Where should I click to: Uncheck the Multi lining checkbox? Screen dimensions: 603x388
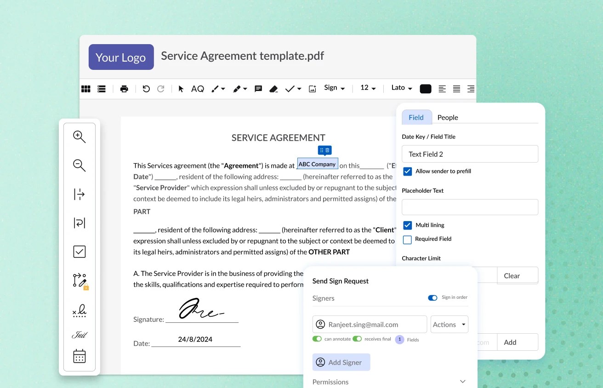click(x=407, y=225)
